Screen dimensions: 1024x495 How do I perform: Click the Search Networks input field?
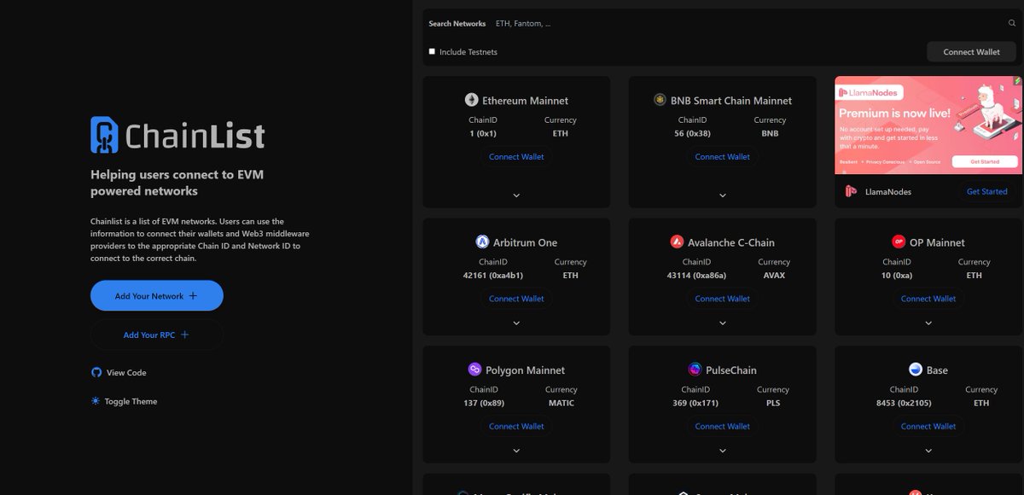pos(524,23)
